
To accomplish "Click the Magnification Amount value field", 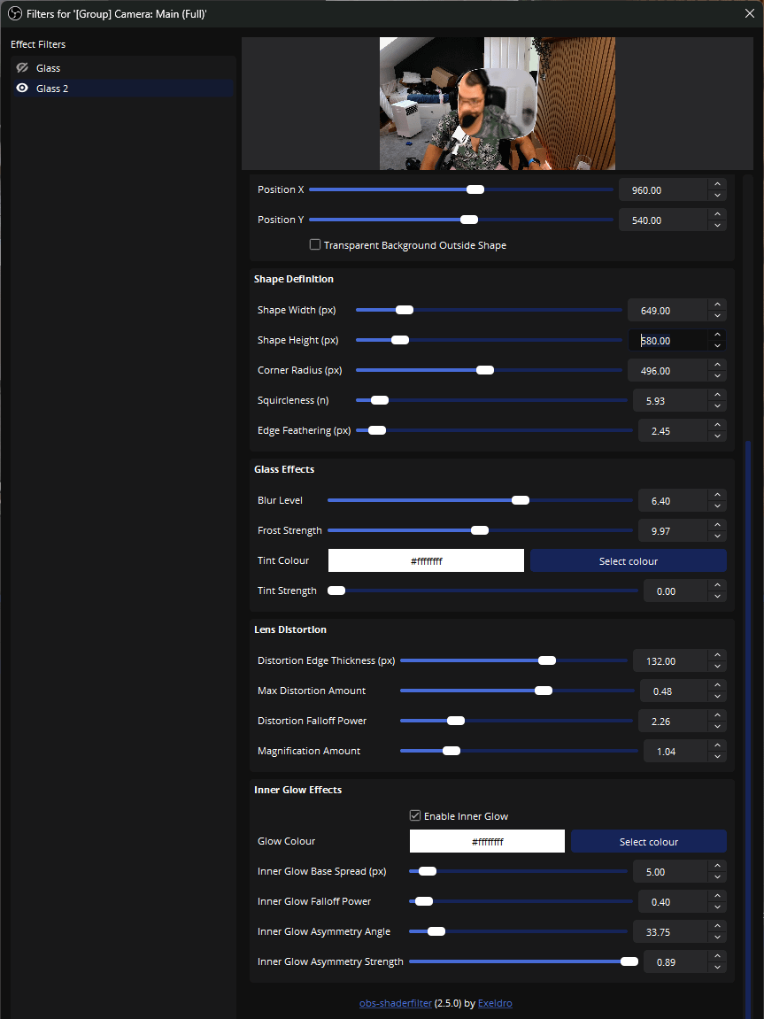I will (x=675, y=751).
